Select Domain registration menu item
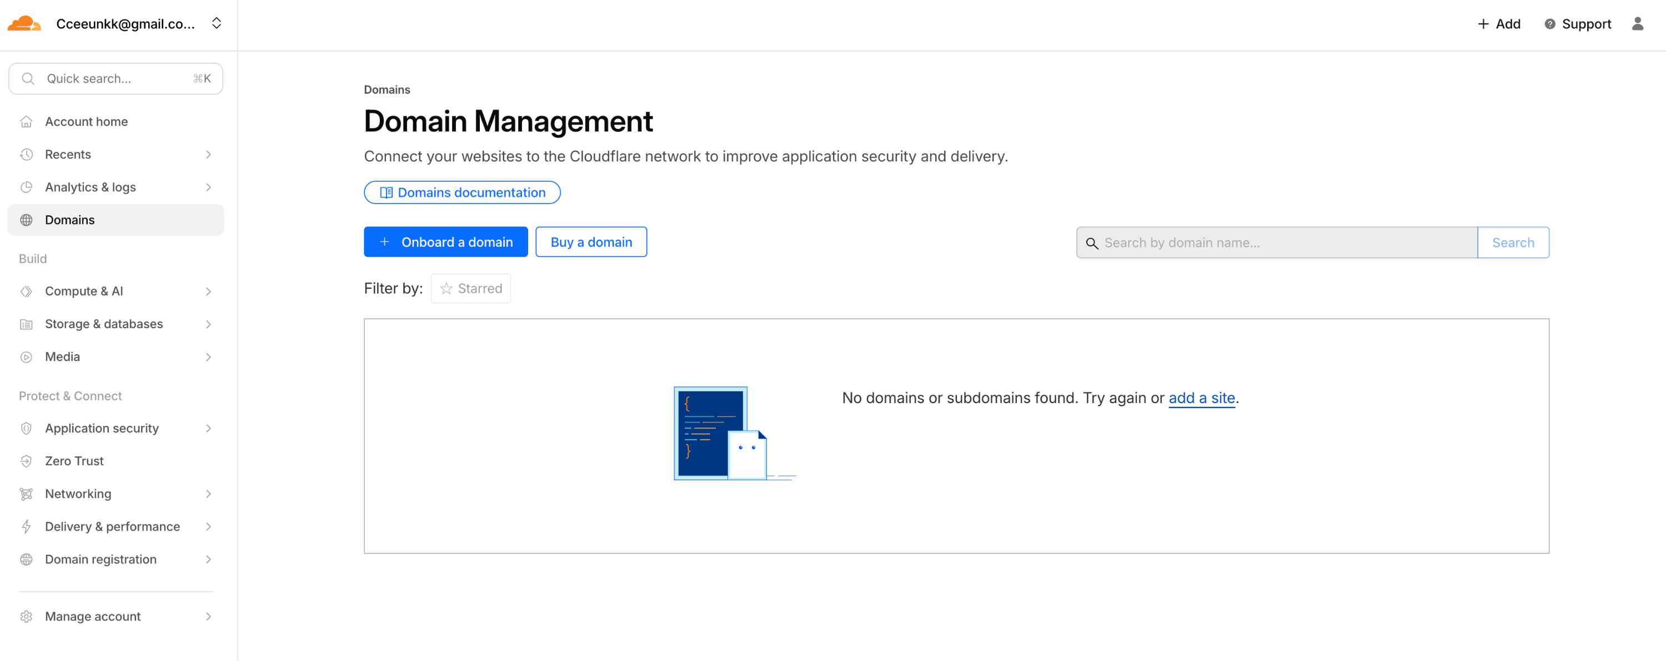1666x661 pixels. [101, 559]
